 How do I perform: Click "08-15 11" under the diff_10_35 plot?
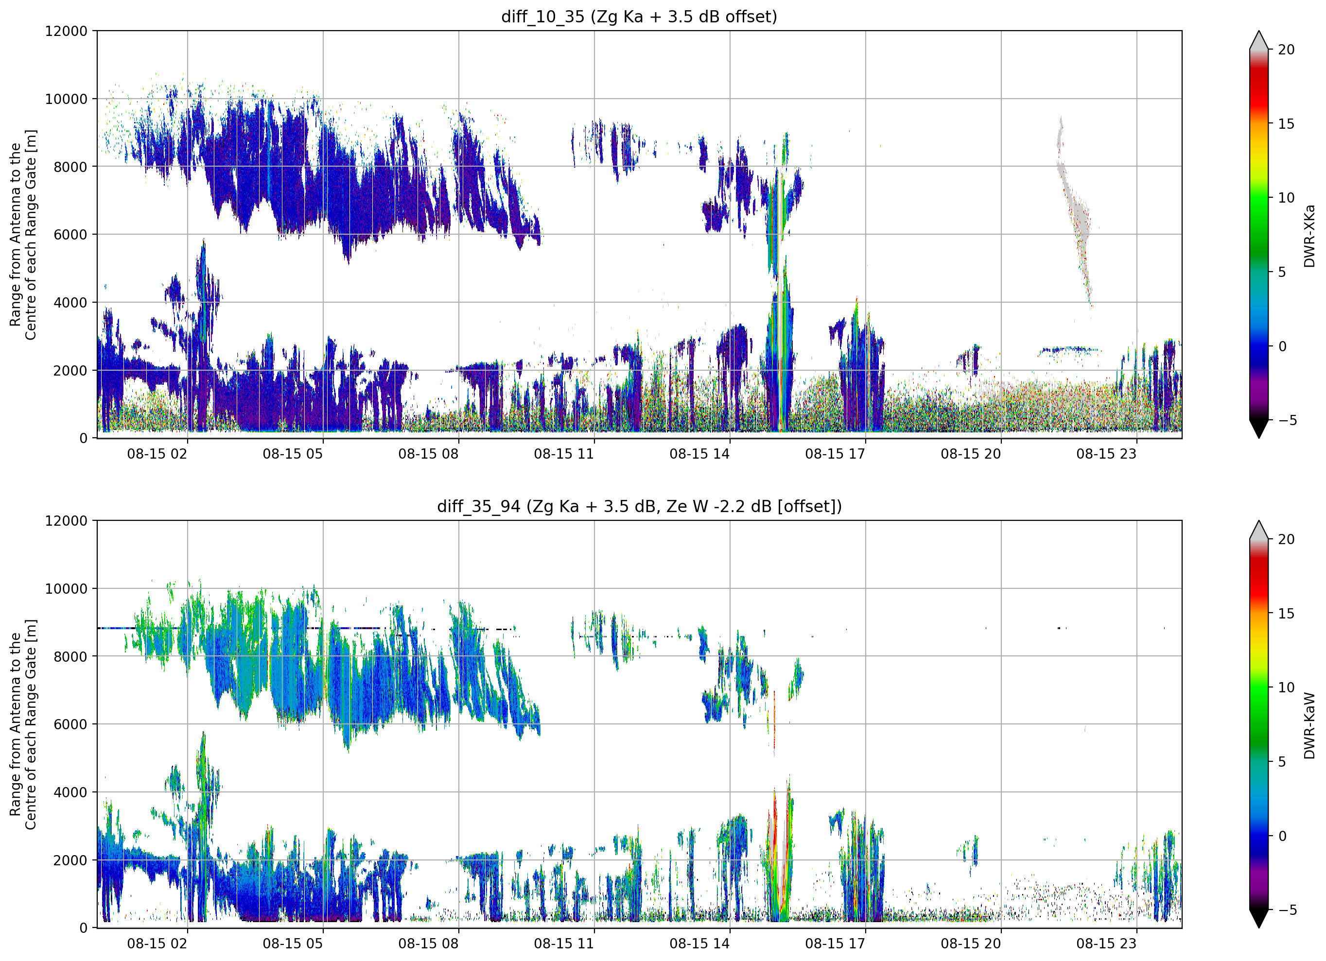(564, 454)
